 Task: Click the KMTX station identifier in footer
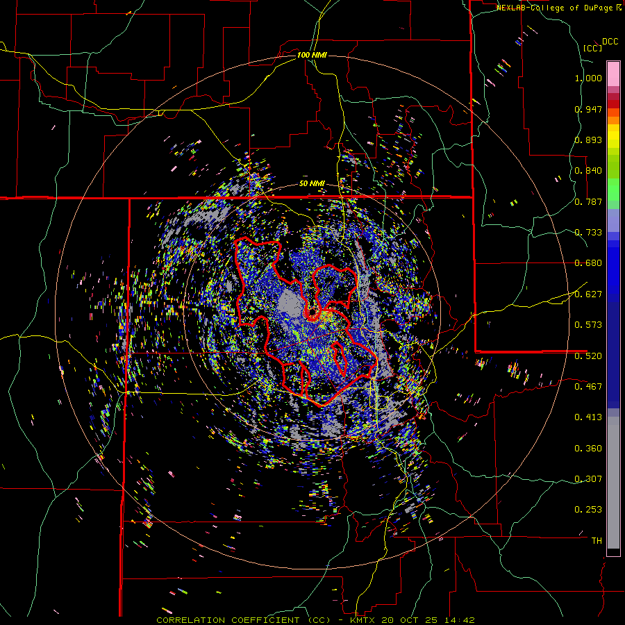point(363,620)
